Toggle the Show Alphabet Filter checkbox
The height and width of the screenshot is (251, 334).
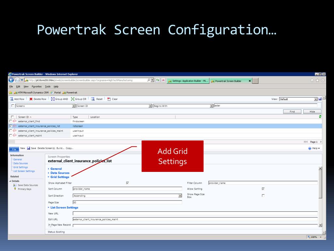point(128,183)
